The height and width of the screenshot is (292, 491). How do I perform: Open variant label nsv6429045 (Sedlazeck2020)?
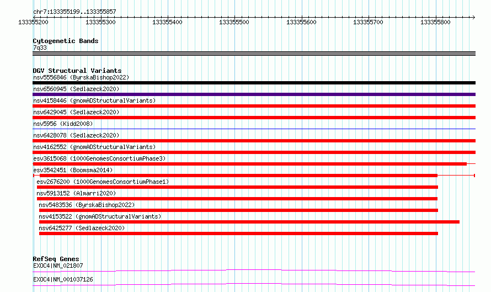[76, 112]
